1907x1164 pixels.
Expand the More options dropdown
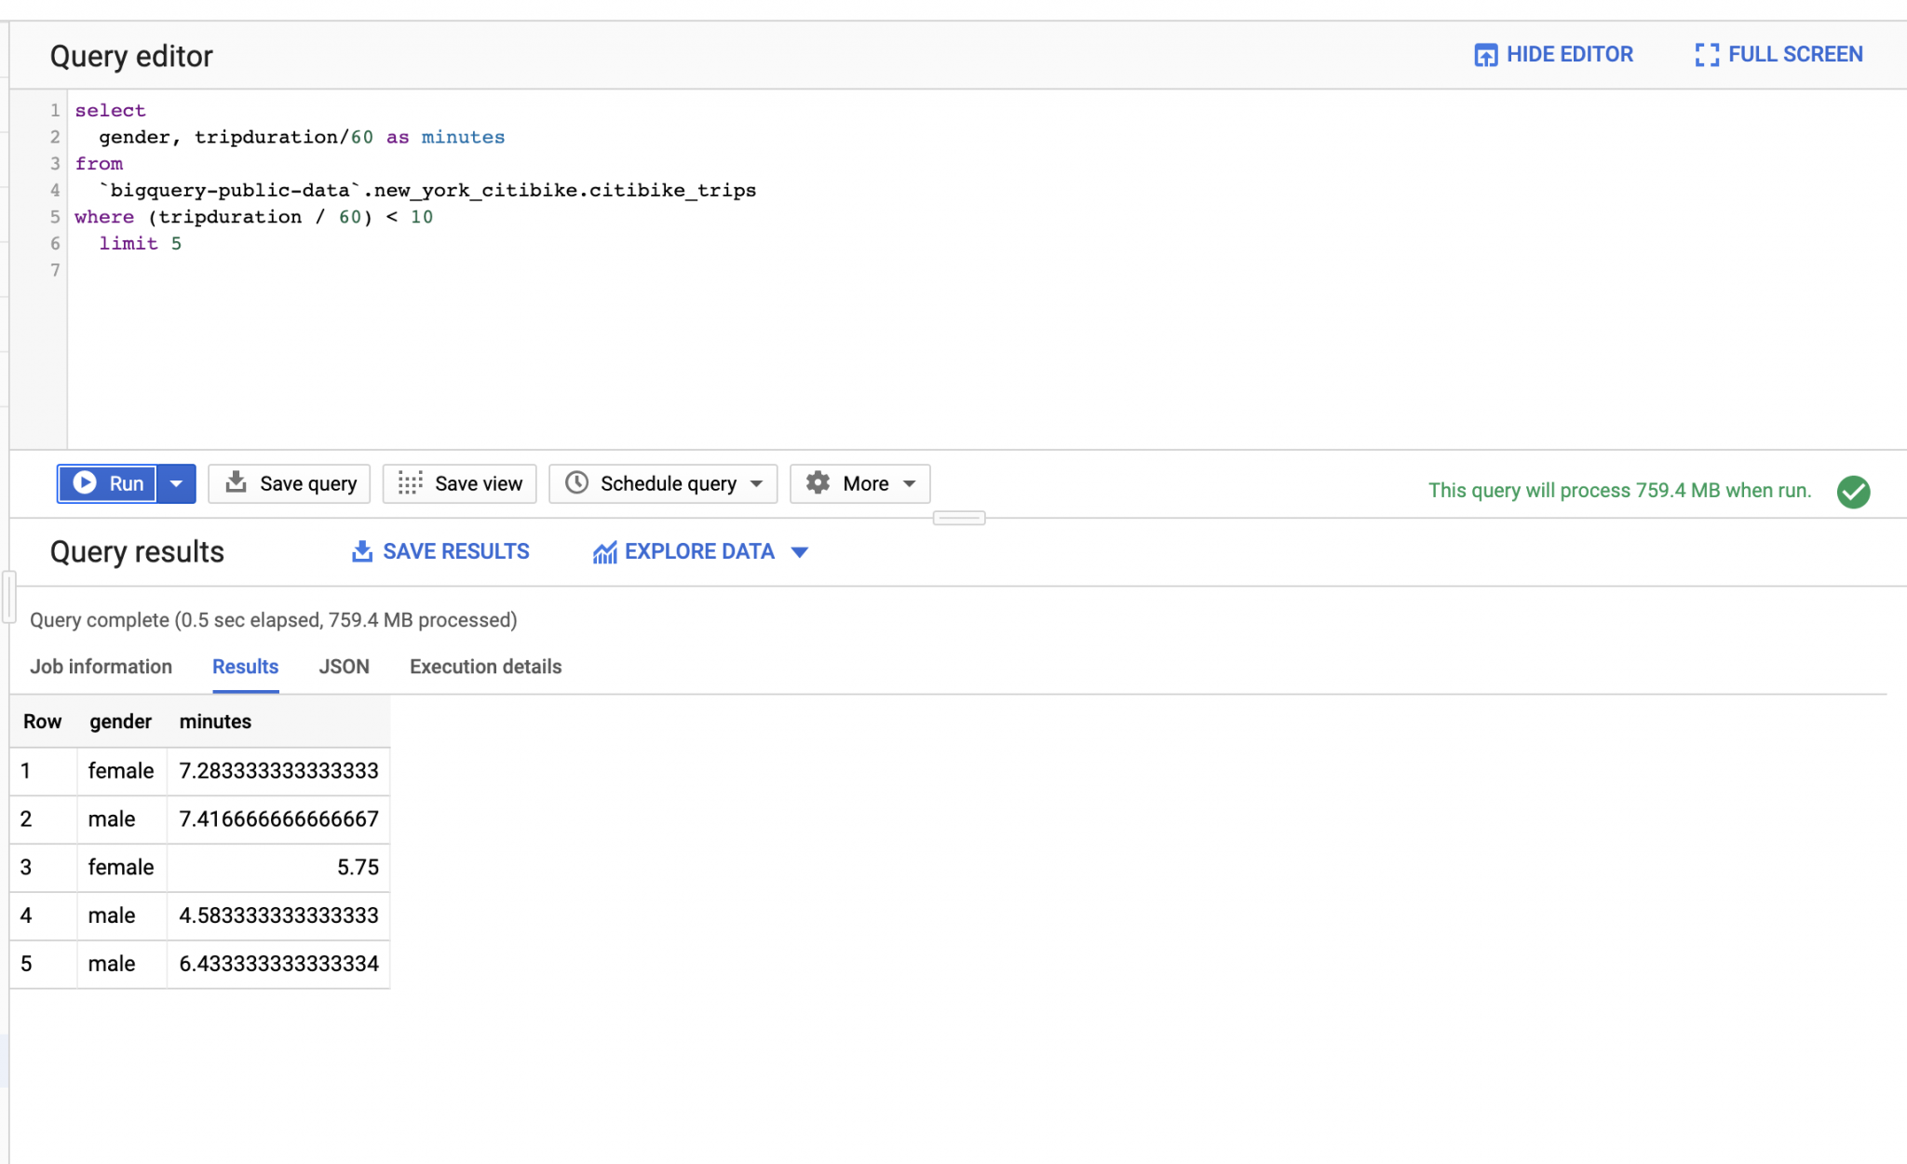[910, 483]
